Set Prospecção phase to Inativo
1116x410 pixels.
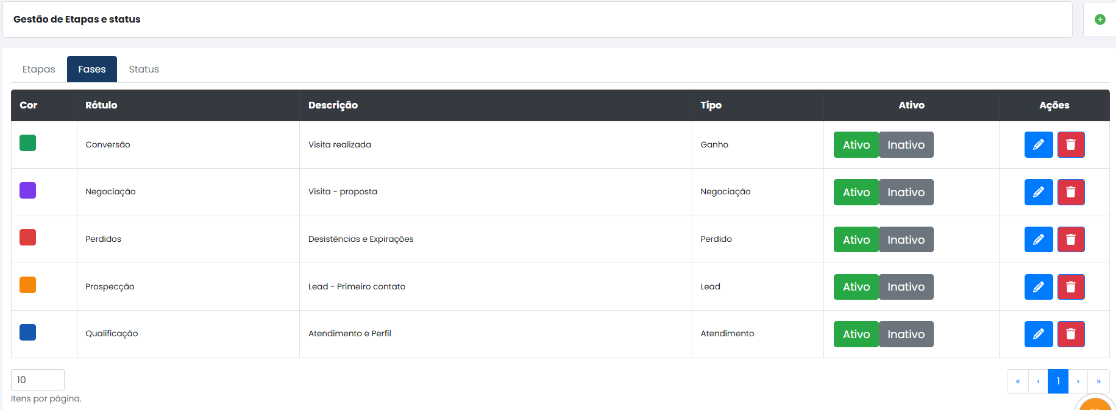point(906,287)
